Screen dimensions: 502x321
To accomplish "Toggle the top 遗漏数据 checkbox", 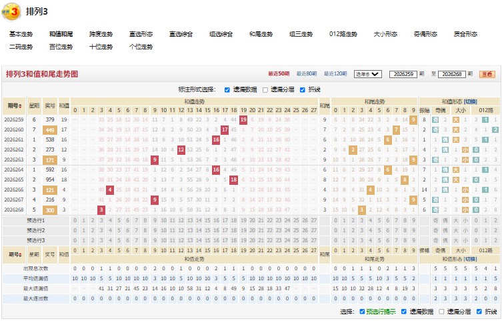I will click(227, 90).
